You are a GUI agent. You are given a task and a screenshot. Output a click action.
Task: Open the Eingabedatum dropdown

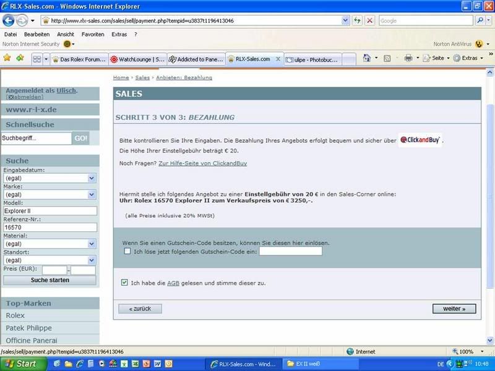point(92,178)
